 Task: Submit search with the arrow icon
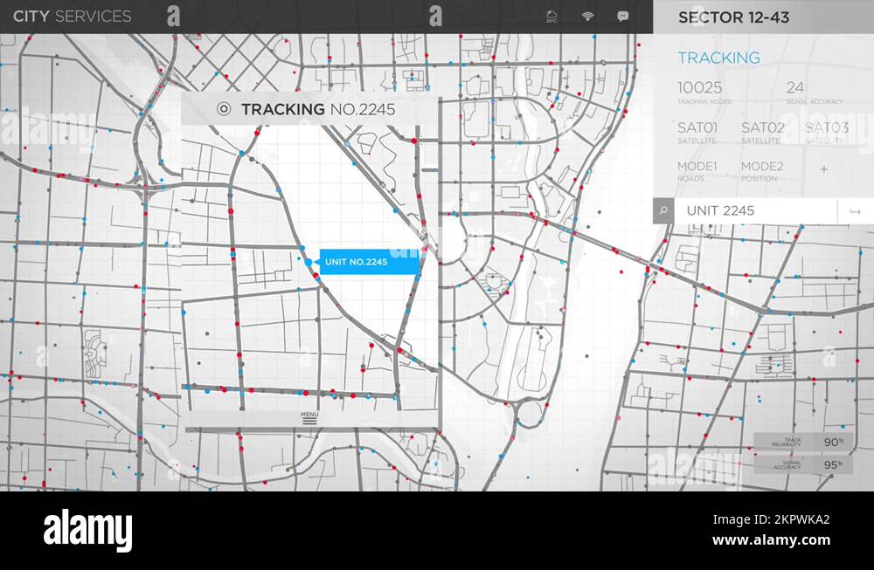point(855,211)
